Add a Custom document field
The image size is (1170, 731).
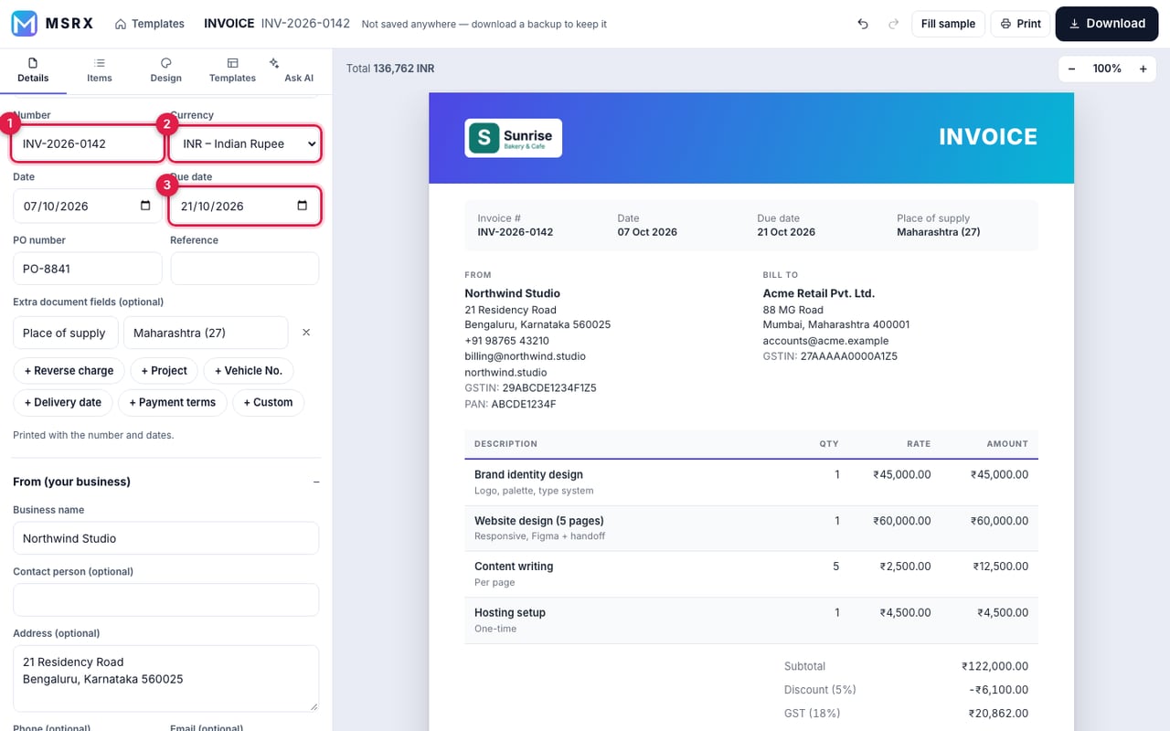click(x=268, y=402)
